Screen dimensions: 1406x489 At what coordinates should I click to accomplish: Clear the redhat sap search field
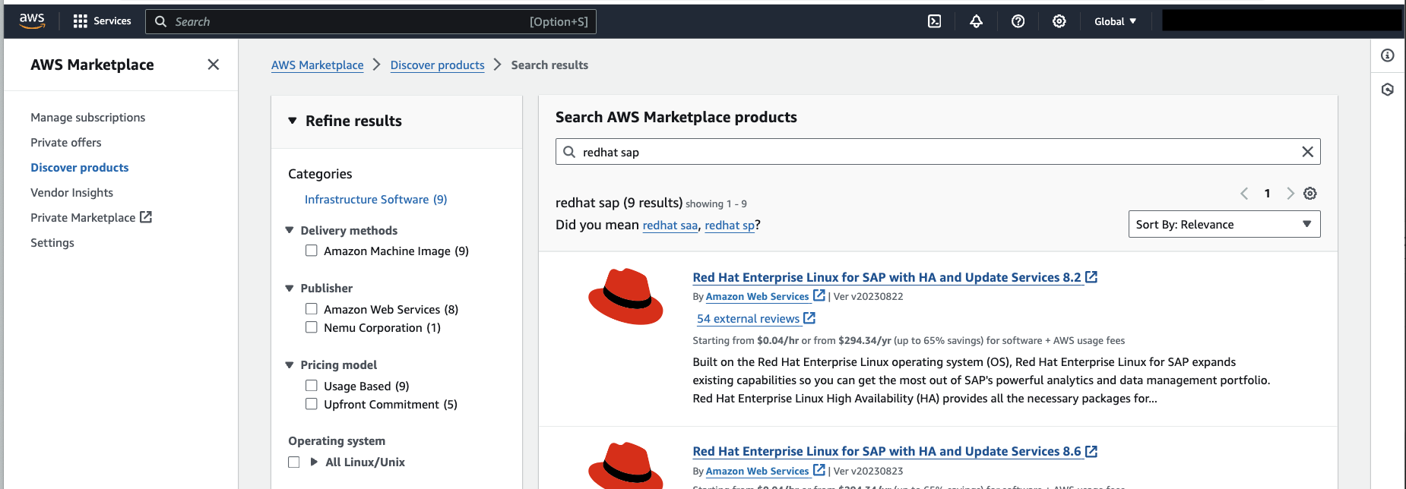[x=1307, y=152]
